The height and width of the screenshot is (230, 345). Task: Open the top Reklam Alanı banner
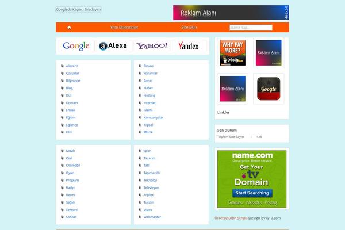tap(231, 13)
